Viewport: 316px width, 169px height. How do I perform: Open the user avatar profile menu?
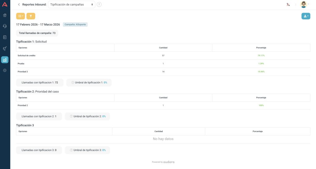pos(304,5)
